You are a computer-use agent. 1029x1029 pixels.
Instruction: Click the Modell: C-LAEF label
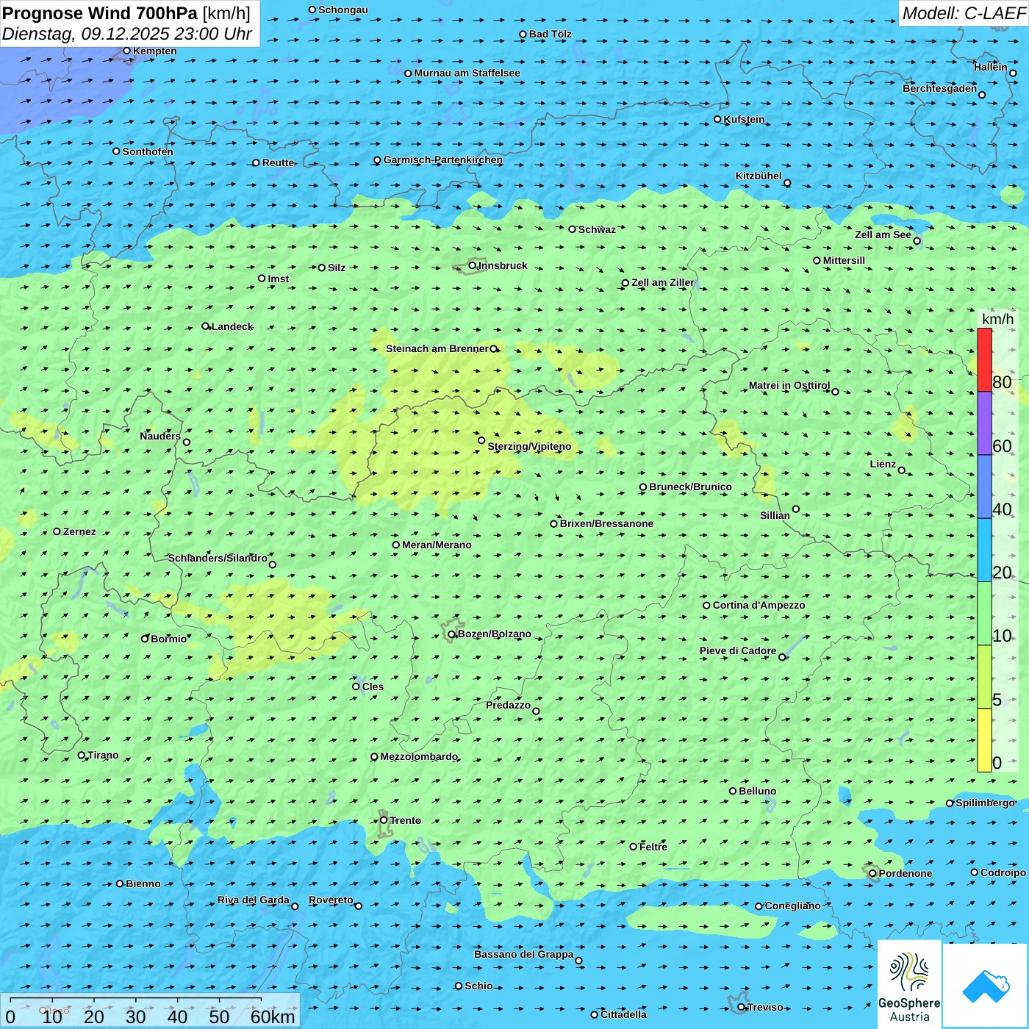[x=963, y=13]
